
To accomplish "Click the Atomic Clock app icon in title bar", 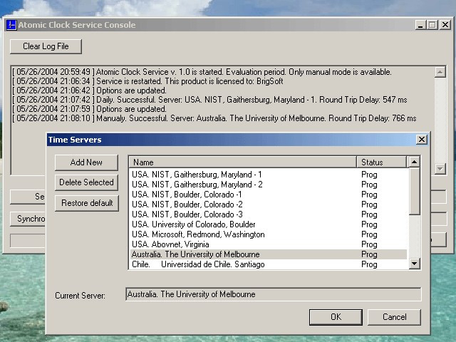I will pos(11,25).
